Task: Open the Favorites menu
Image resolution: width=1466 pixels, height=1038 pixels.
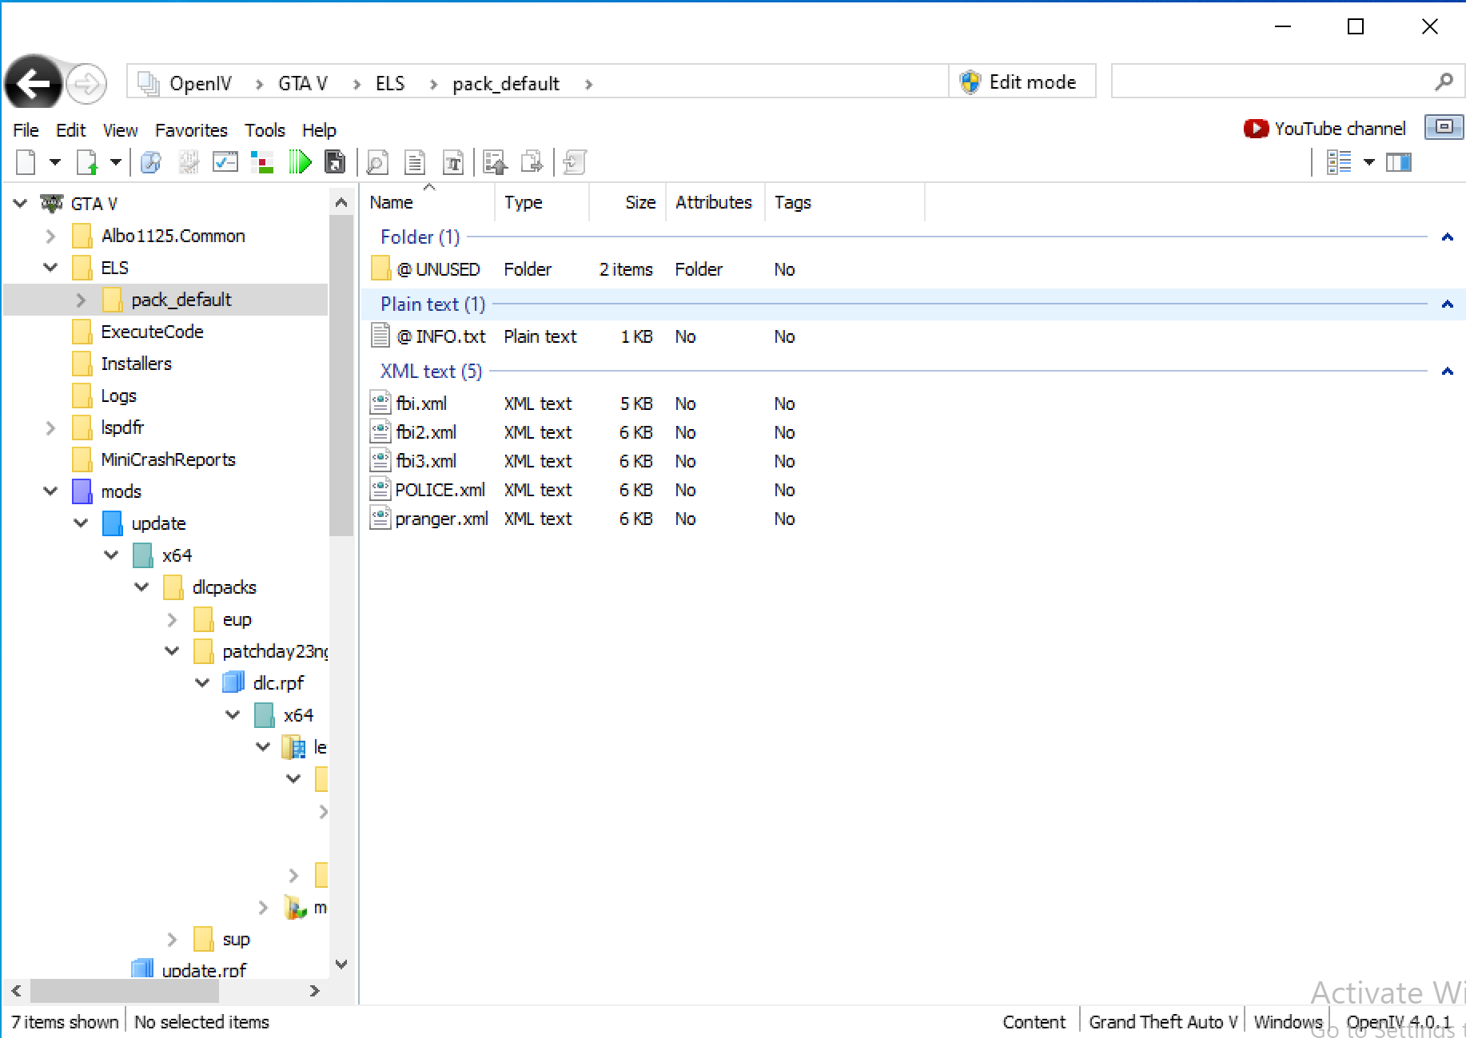Action: pos(191,130)
